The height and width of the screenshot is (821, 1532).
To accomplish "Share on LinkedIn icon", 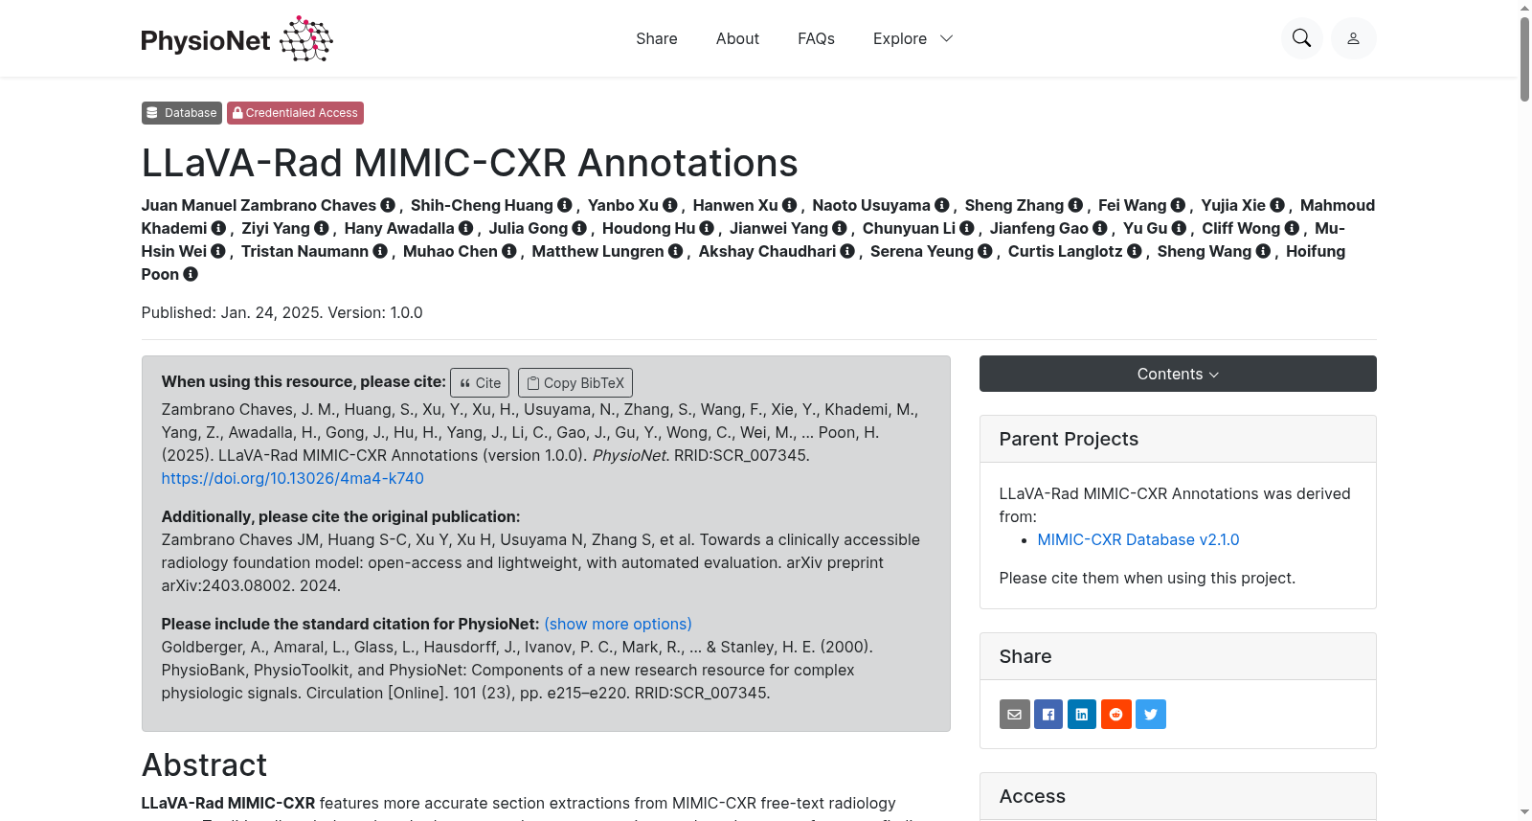I will tap(1082, 715).
